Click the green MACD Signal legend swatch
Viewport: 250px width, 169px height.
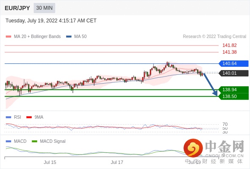34,142
